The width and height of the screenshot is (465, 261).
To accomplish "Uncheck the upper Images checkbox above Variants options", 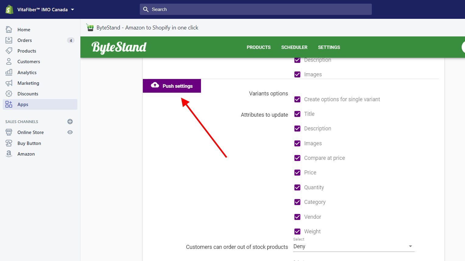I will pyautogui.click(x=298, y=74).
